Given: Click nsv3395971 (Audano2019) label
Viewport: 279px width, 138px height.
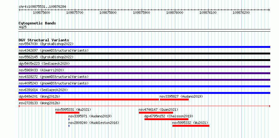Looking at the screenshot, I should 90,116.
